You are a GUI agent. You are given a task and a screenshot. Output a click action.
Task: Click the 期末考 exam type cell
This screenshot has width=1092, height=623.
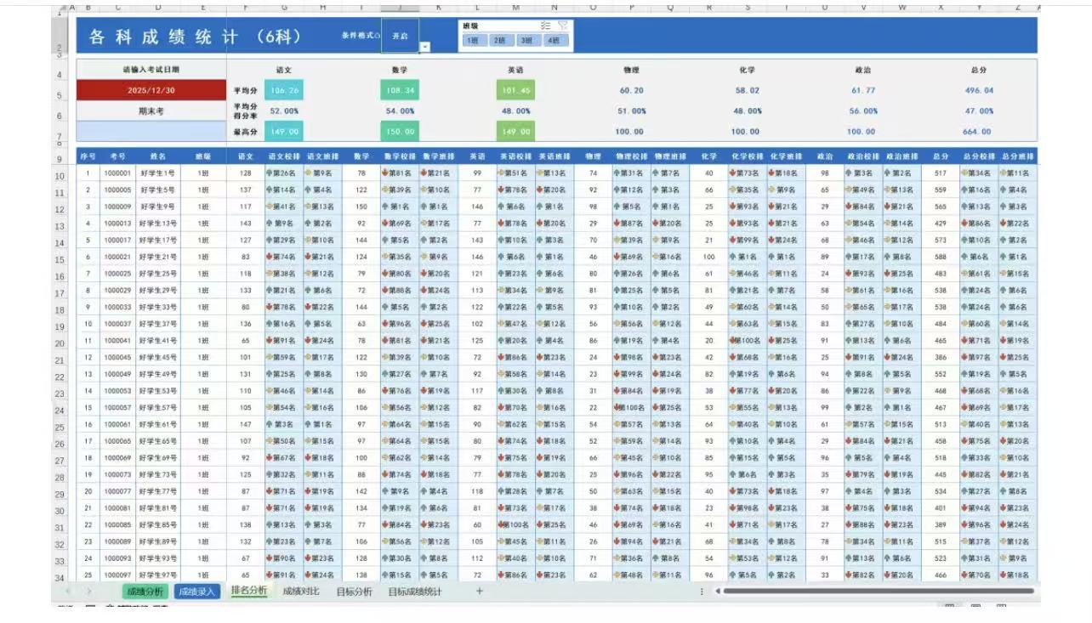(x=151, y=110)
